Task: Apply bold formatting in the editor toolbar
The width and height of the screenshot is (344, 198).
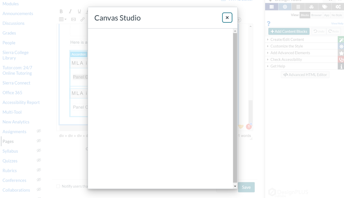Action: 61,11
